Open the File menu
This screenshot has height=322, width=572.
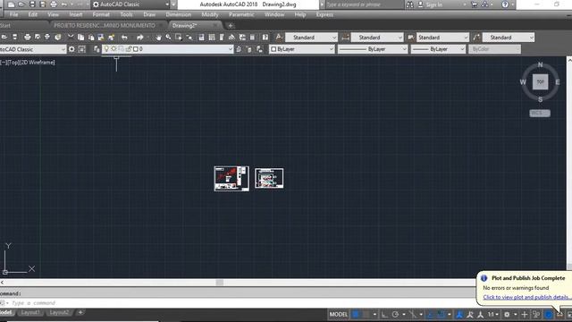point(14,14)
